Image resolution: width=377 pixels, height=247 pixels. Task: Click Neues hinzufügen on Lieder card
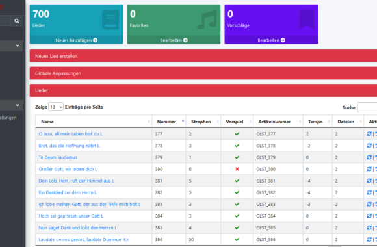point(77,40)
